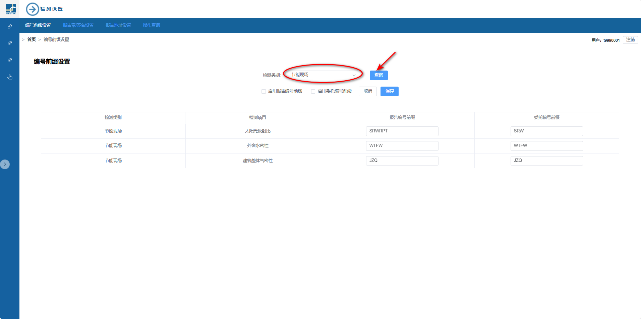Go to 首页 via breadcrumb link
Image resolution: width=641 pixels, height=319 pixels.
(x=32, y=39)
